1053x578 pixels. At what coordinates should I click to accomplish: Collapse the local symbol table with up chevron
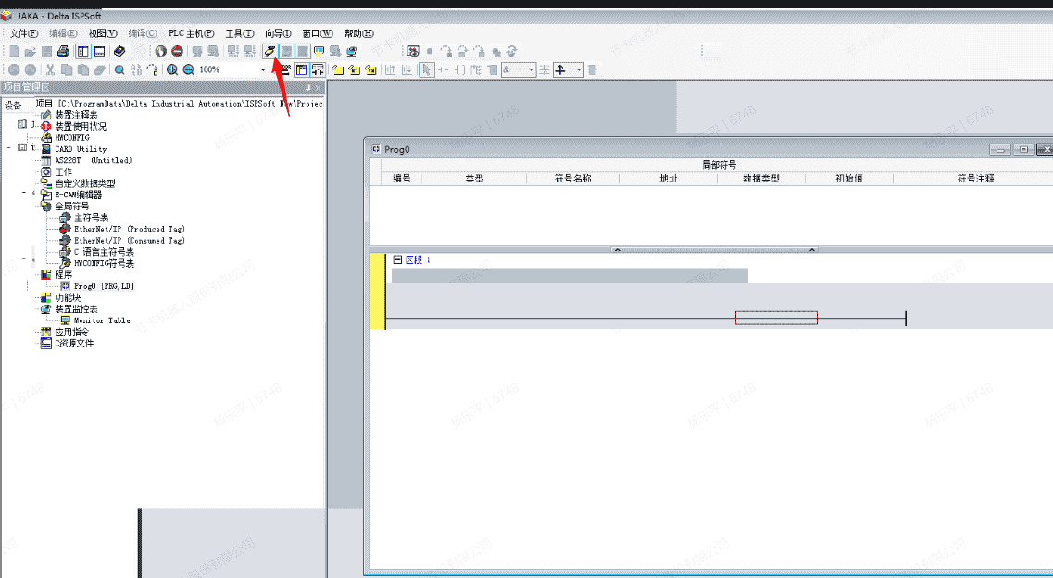[x=617, y=249]
